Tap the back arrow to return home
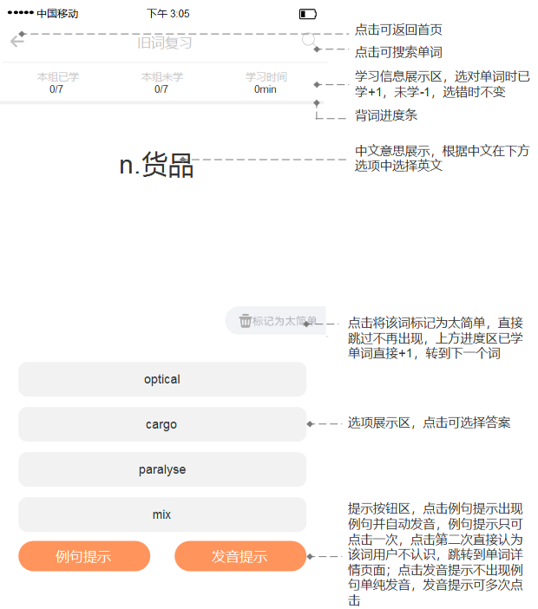 pos(17,41)
